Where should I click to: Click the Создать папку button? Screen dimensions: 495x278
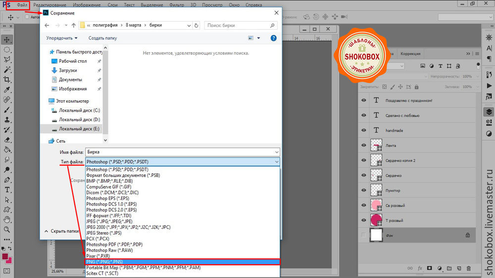click(102, 38)
